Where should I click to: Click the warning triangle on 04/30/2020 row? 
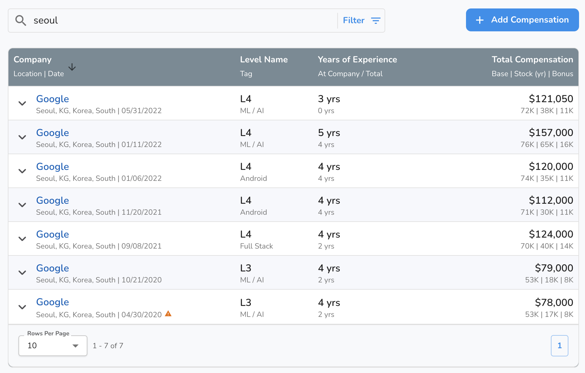click(x=168, y=313)
